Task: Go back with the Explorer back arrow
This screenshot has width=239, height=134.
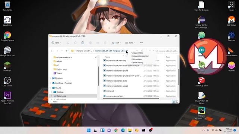Action: tap(52, 51)
